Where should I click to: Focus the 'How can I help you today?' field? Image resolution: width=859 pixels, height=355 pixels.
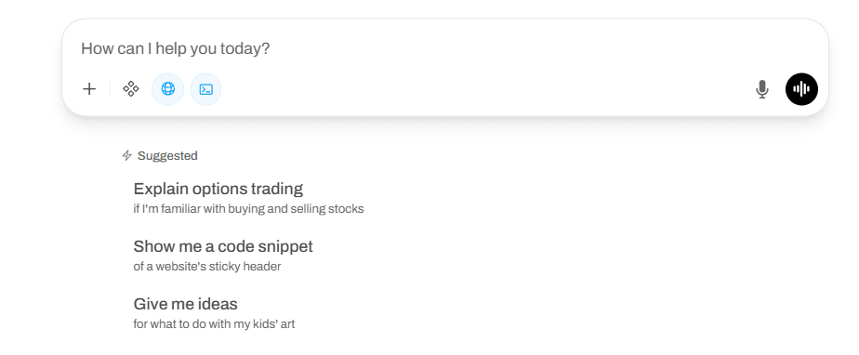[x=444, y=48]
